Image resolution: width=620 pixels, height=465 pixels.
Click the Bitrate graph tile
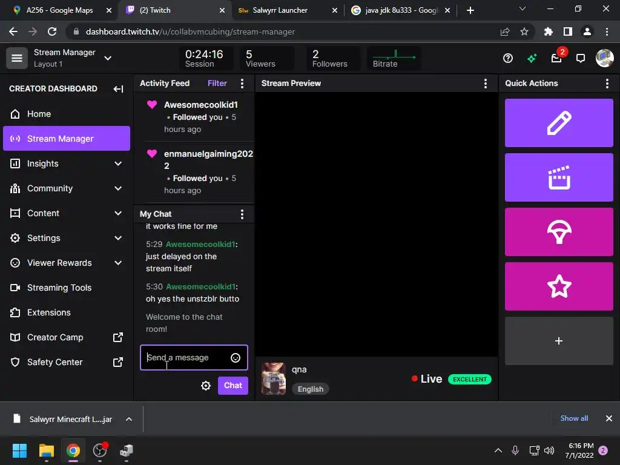(x=394, y=58)
